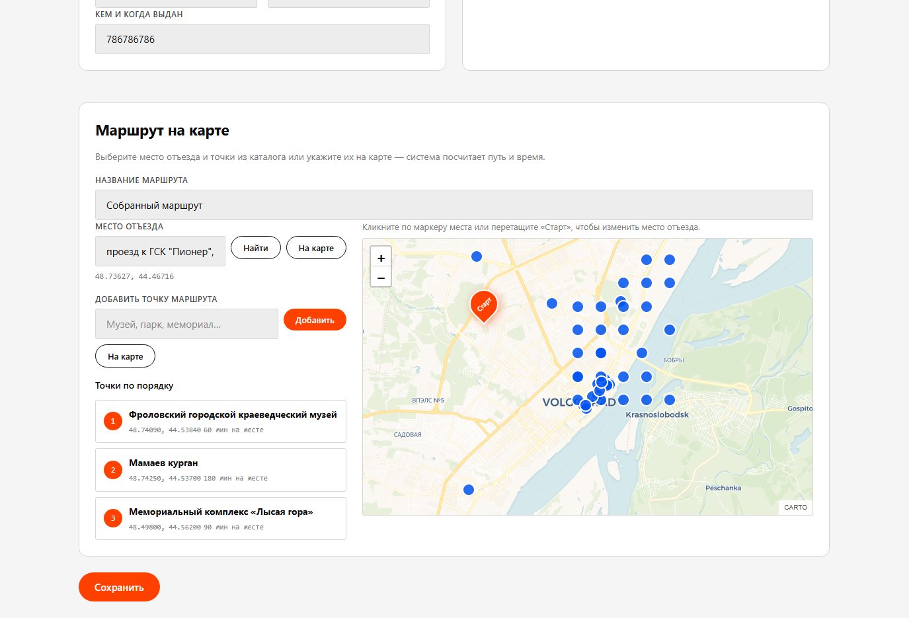Screen dimensions: 909x618
Task: Zoom in on the map
Action: [x=381, y=258]
